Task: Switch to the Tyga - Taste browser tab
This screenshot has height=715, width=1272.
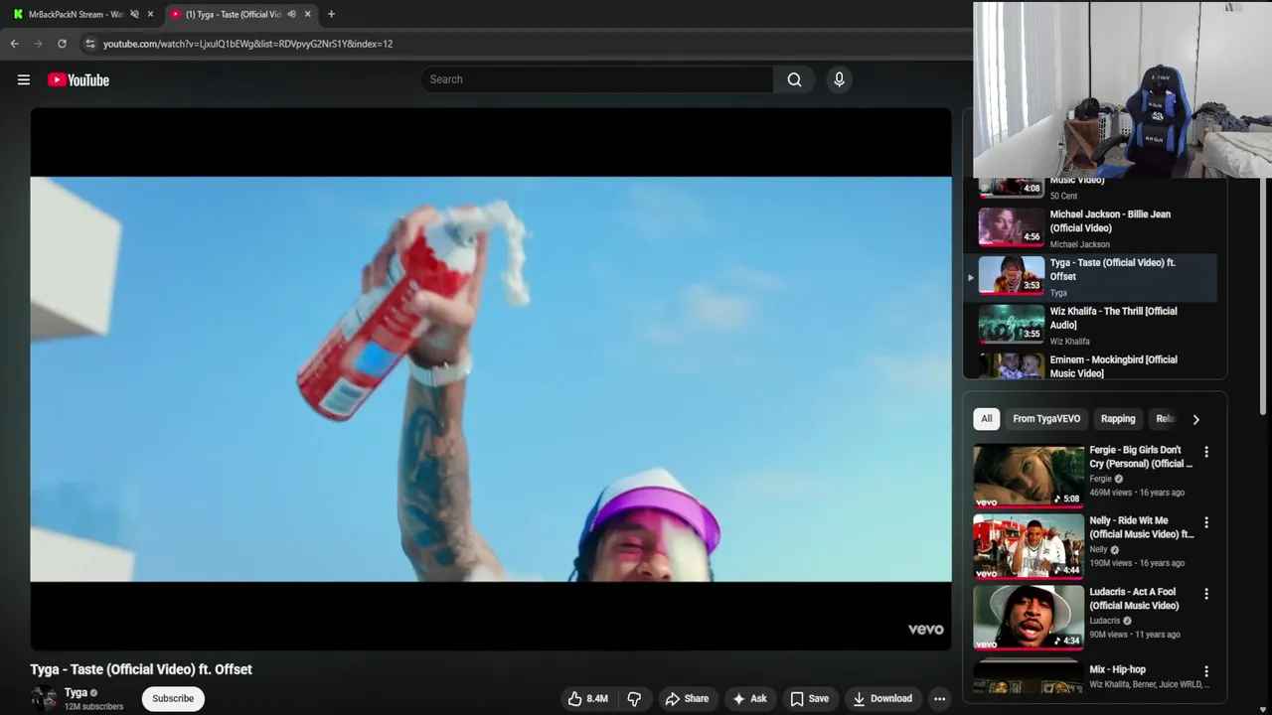Action: click(x=231, y=14)
